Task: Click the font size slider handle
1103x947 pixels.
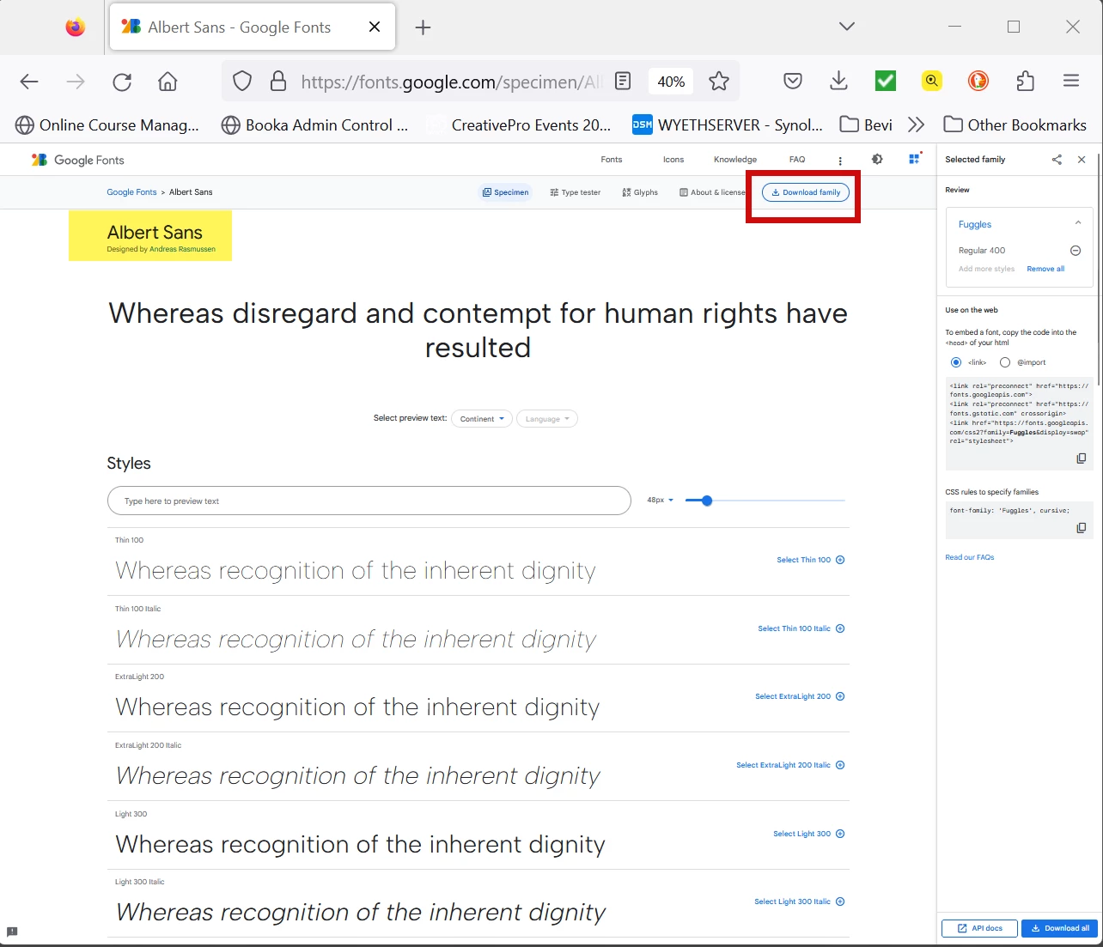Action: coord(707,501)
